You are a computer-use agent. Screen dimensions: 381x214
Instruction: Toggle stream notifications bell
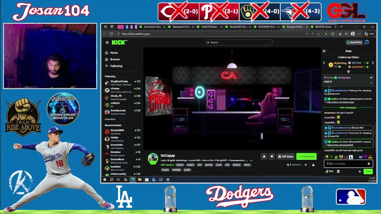pos(264,157)
